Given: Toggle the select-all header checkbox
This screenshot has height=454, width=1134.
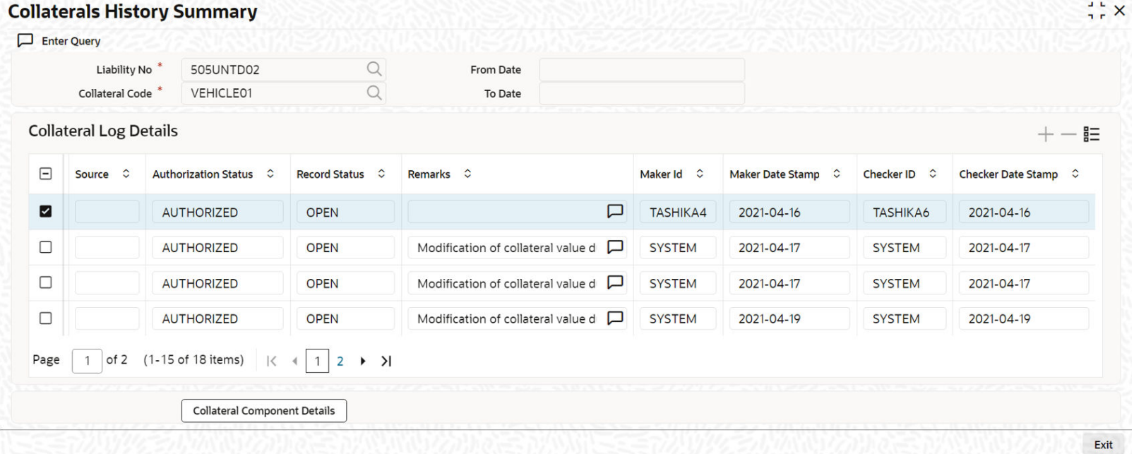Looking at the screenshot, I should pyautogui.click(x=46, y=174).
